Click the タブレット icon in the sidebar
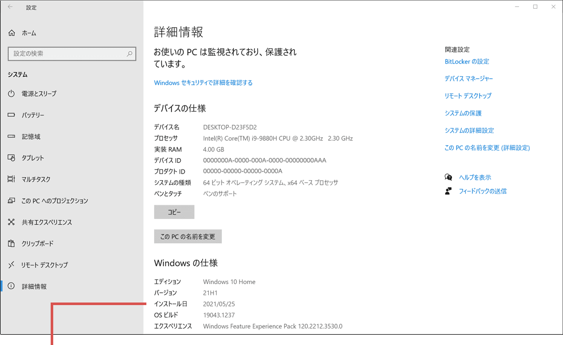Viewport: 563px width, 345px height. [11, 158]
